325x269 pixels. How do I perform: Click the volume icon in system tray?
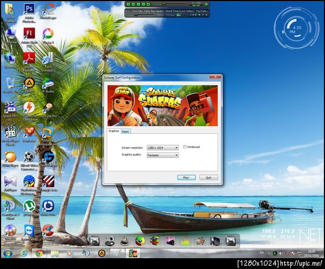[281, 253]
